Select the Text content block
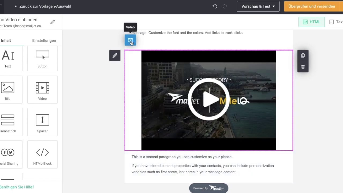Screen dimensions: 343x193 11,59
